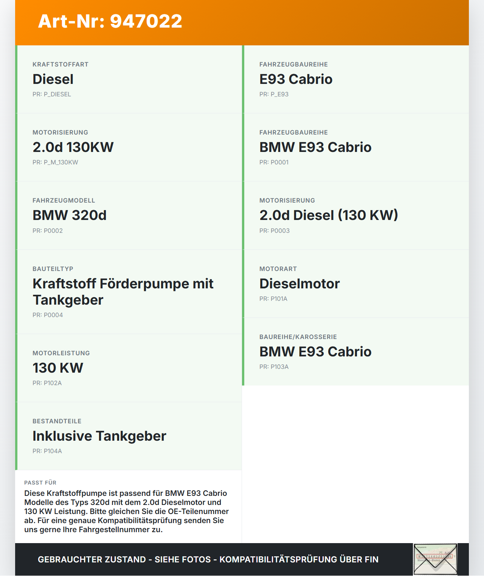Image resolution: width=484 pixels, height=576 pixels.
Task: Select the value 'BMW 320d'
Action: pos(70,215)
